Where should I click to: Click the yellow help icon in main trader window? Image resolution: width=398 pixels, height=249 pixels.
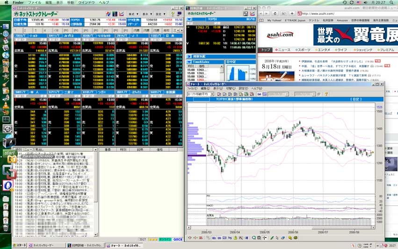click(x=173, y=14)
